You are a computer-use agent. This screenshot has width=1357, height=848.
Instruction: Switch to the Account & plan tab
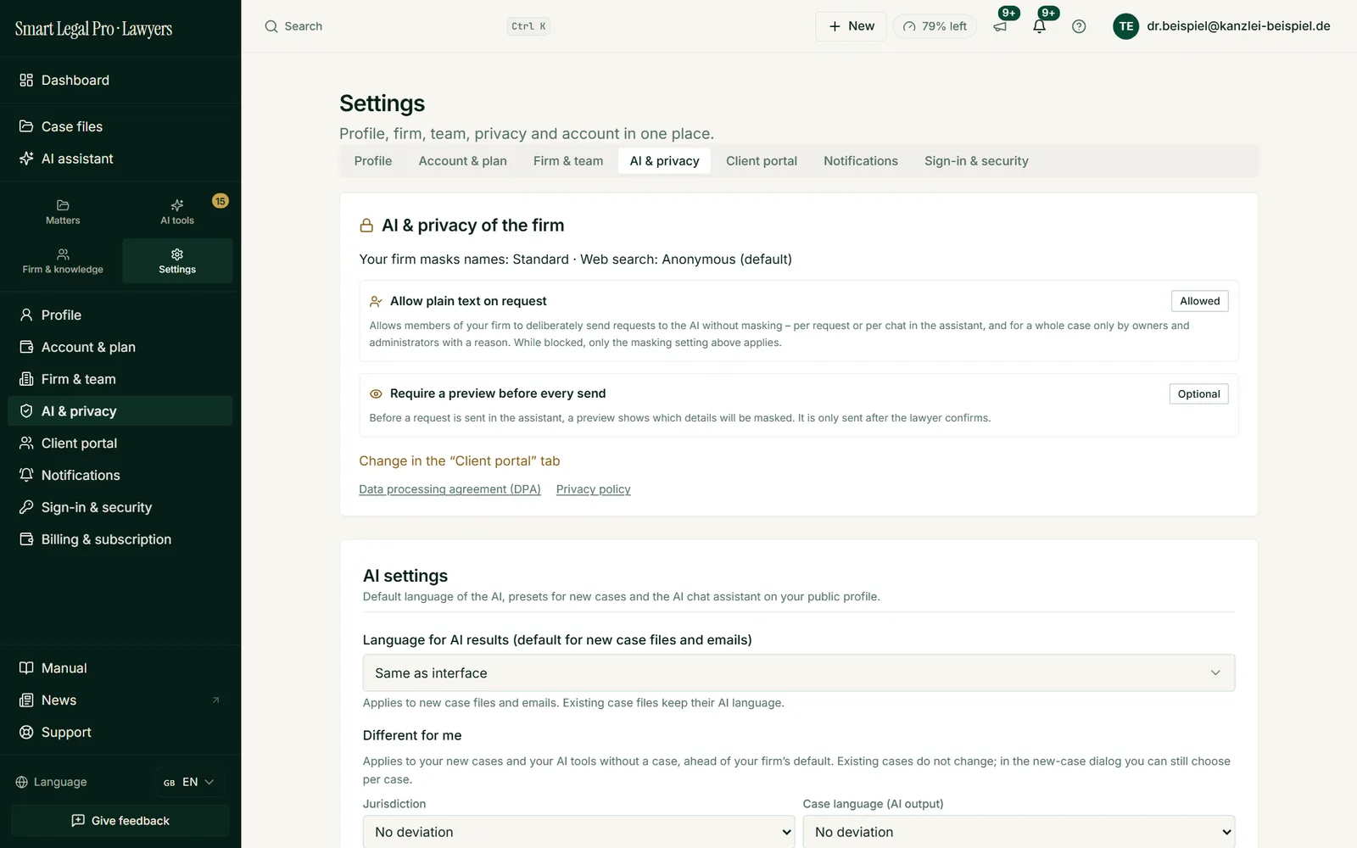click(463, 161)
